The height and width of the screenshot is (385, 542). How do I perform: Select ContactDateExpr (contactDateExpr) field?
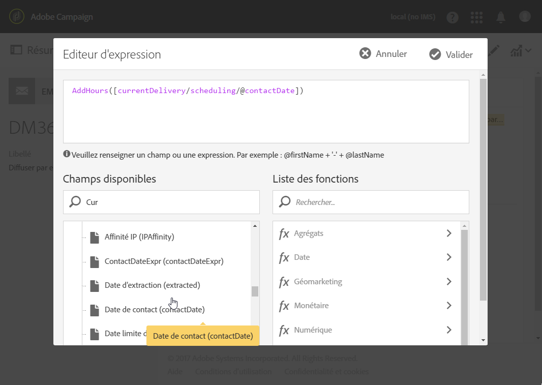[164, 261]
